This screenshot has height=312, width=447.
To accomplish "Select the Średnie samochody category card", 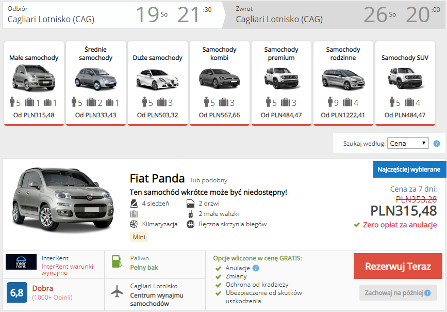I will (96, 84).
